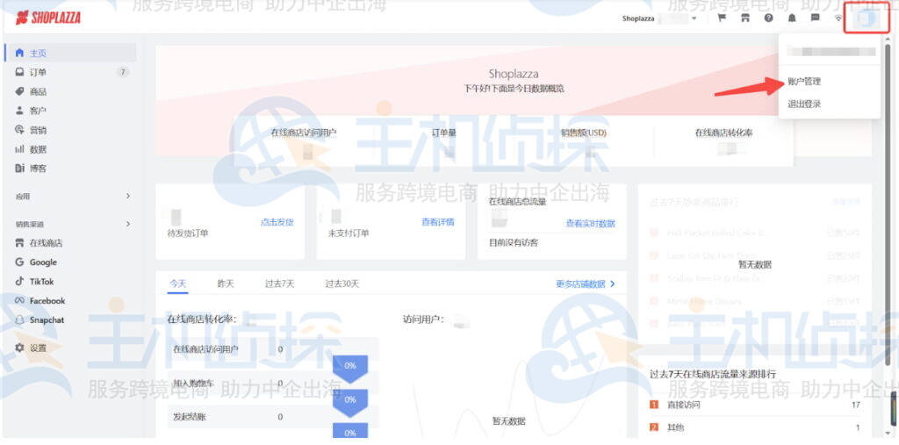Viewport: 899px width, 445px height.
Task: Click the orders count badge 7
Action: point(123,72)
